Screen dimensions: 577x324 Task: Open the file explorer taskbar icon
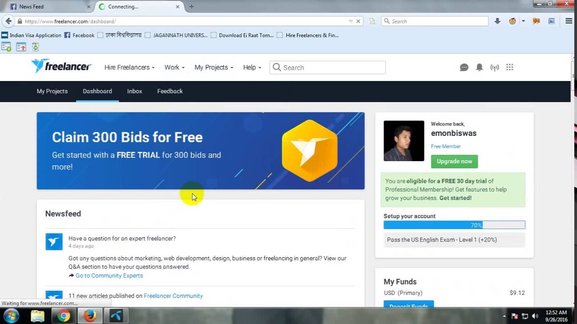[37, 316]
